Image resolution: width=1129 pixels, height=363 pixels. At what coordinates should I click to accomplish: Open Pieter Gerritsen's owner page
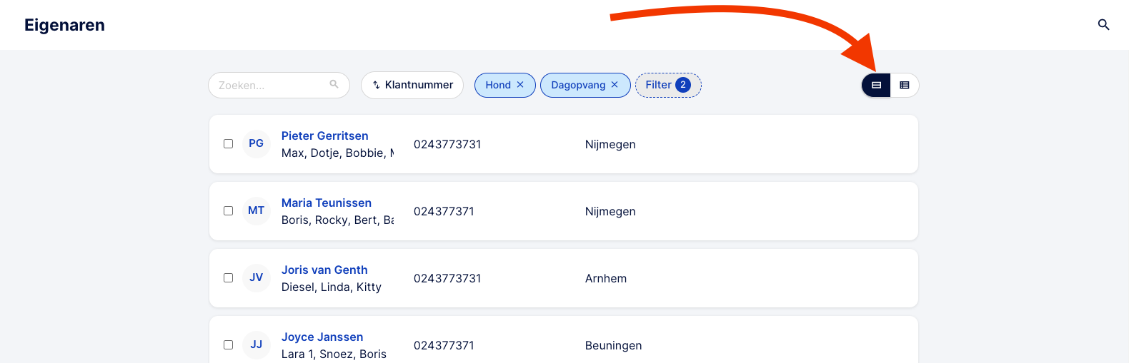(x=325, y=136)
